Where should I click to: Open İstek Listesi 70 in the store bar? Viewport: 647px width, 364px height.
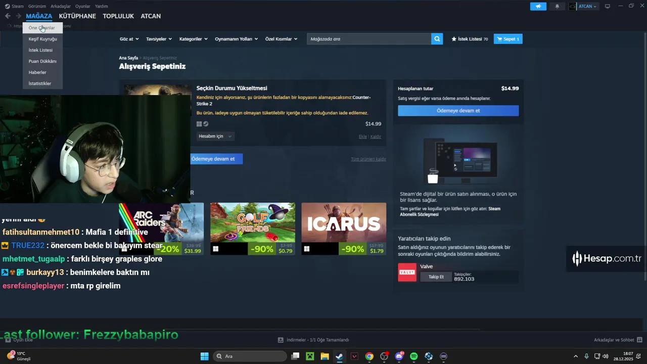click(470, 39)
